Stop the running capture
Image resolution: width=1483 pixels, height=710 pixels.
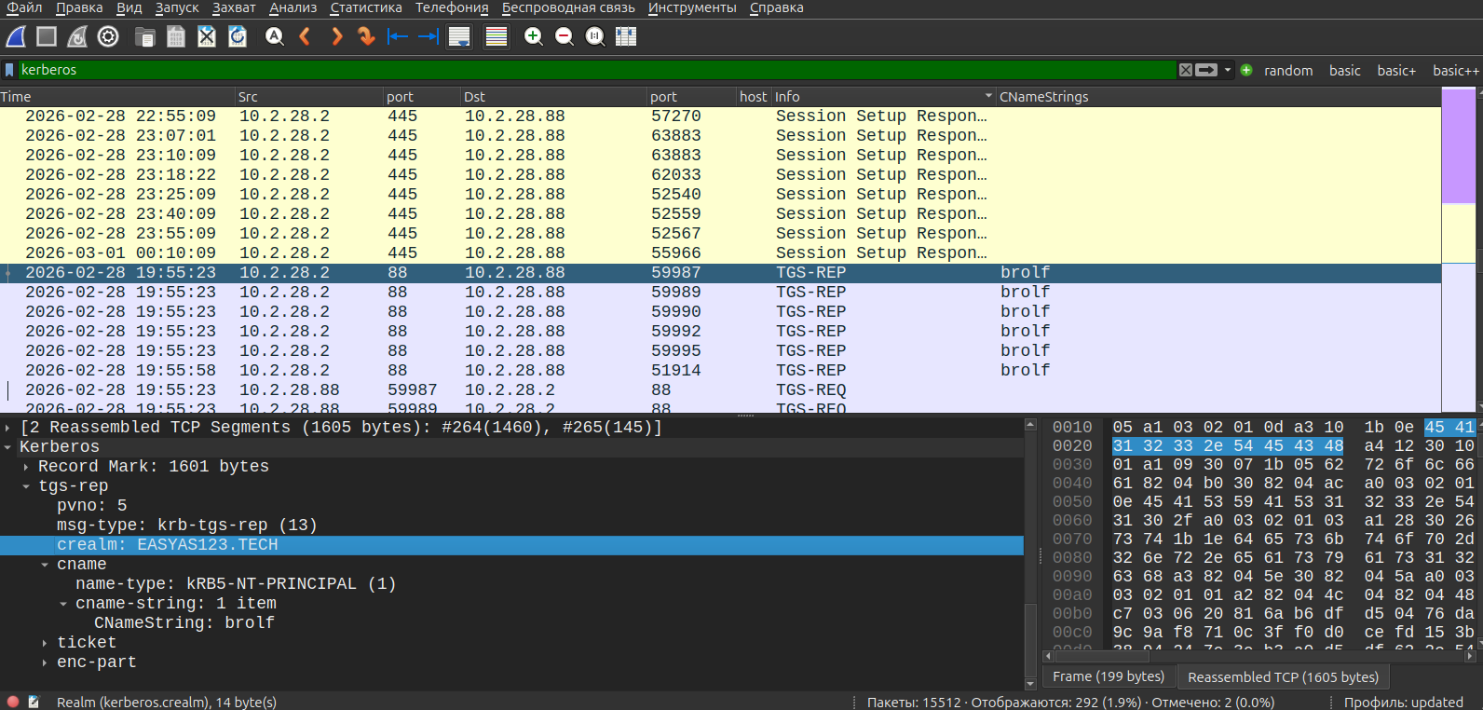[x=47, y=36]
